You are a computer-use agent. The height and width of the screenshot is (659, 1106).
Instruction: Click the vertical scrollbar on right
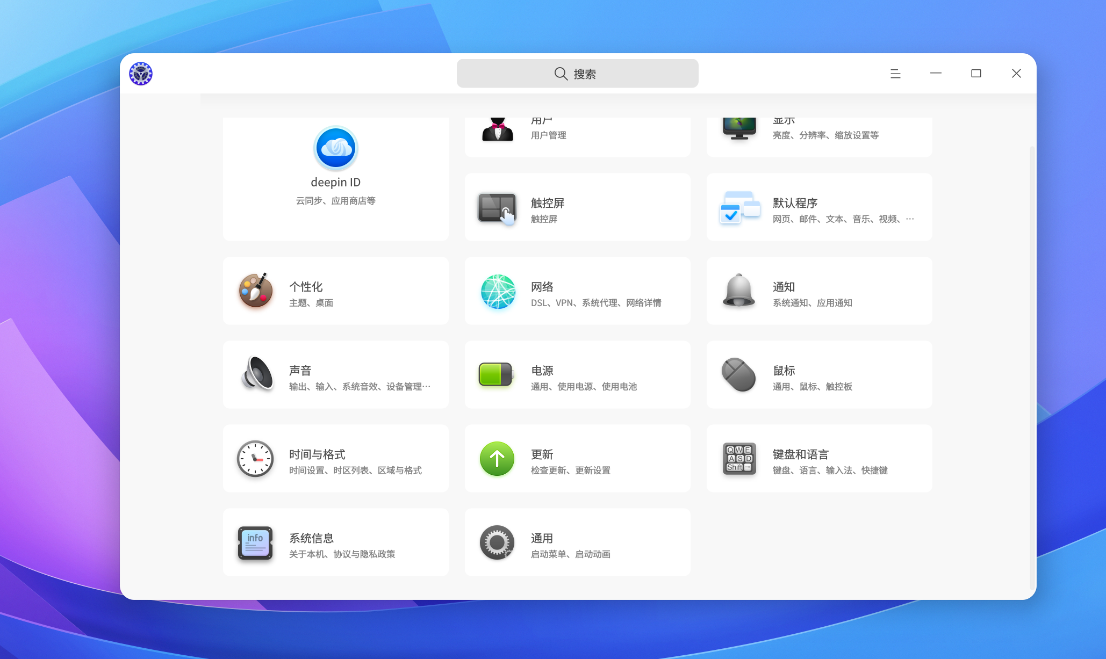1031,367
